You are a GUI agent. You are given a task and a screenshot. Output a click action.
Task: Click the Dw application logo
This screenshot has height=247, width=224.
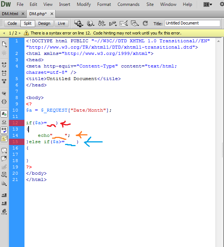coord(6,4)
